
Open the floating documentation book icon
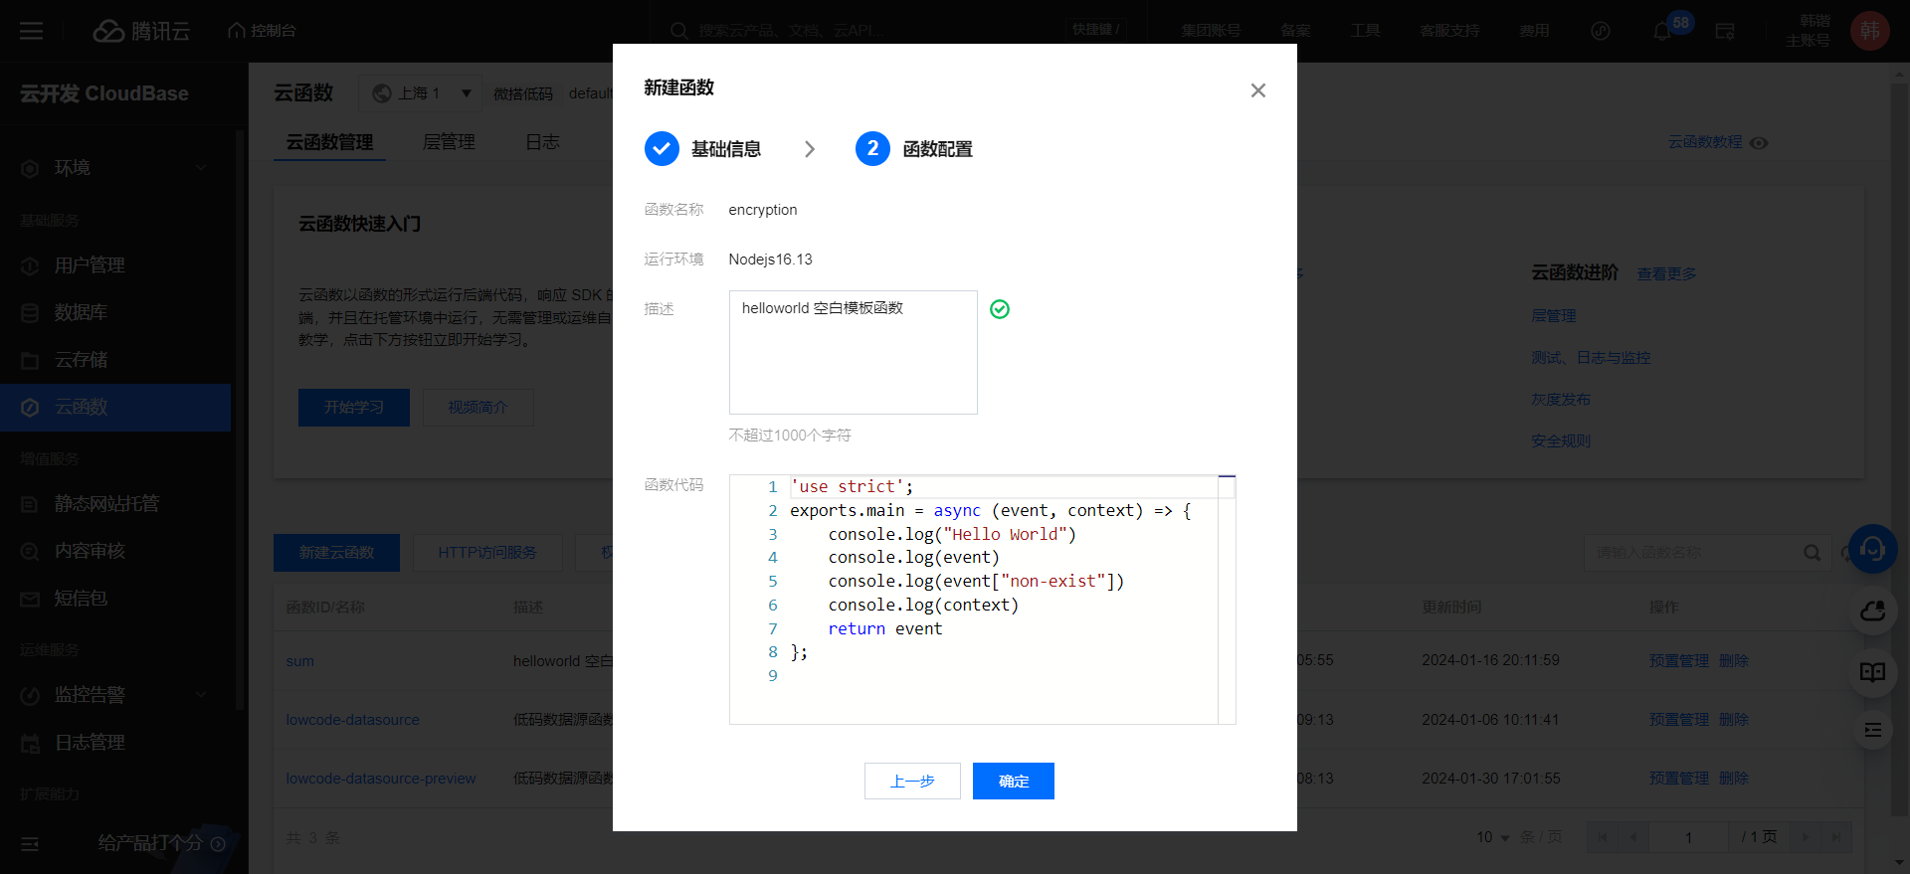(1873, 673)
